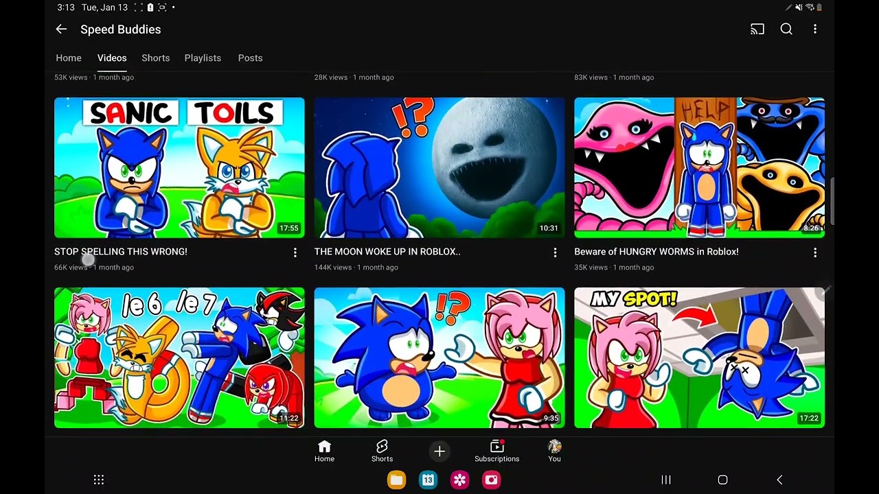This screenshot has height=494, width=879.
Task: Tap the 35K views text
Action: (591, 268)
